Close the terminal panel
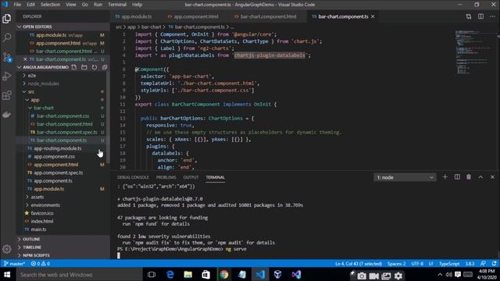Image resolution: width=500 pixels, height=281 pixels. coord(492,177)
